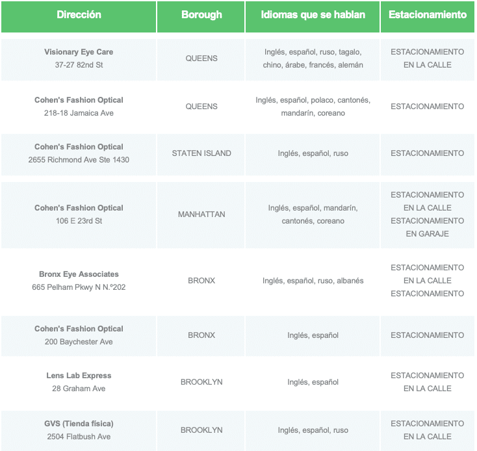The width and height of the screenshot is (477, 451).
Task: Click address 28 Graham Ave
Action: [x=79, y=389]
